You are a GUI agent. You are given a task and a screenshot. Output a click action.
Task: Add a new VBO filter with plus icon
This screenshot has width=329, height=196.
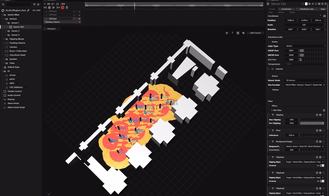tap(324, 110)
